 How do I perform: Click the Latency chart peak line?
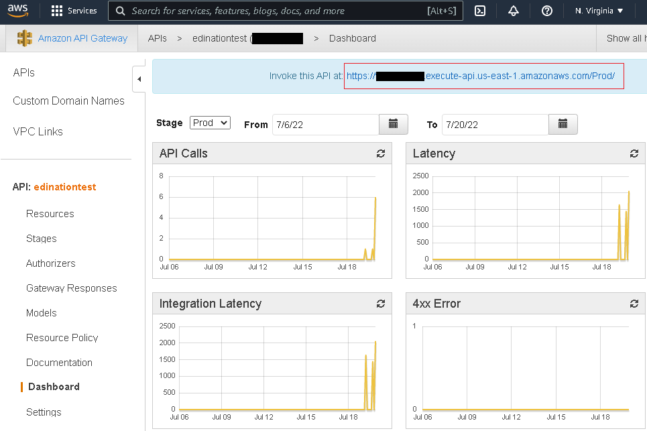pyautogui.click(x=628, y=225)
